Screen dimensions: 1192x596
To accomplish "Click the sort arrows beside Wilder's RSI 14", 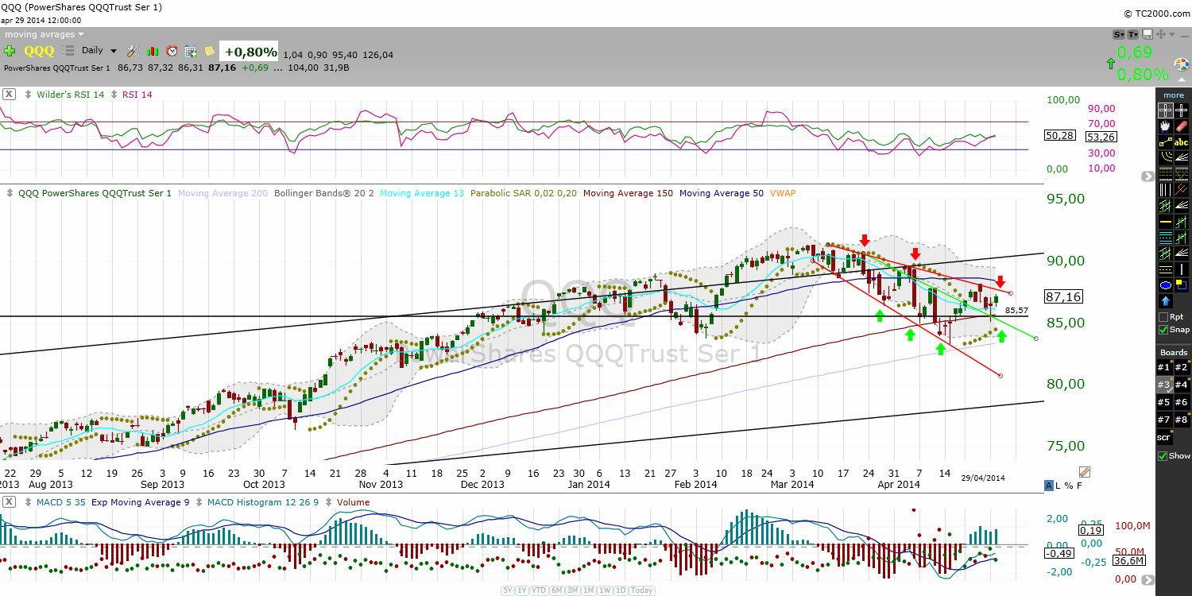I will click(x=29, y=95).
